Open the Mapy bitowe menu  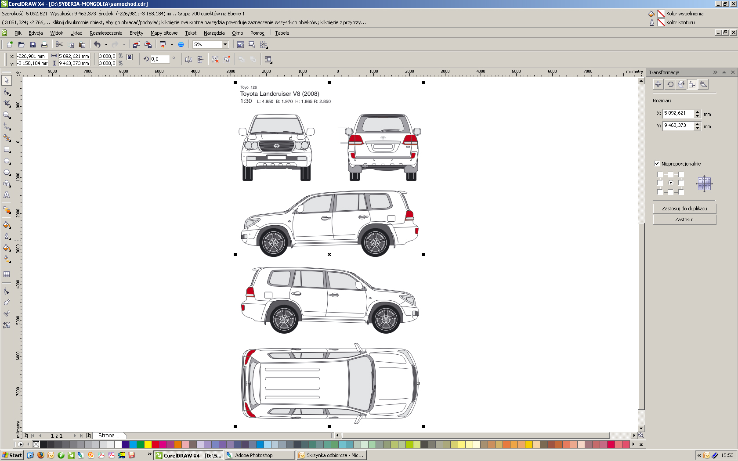164,33
